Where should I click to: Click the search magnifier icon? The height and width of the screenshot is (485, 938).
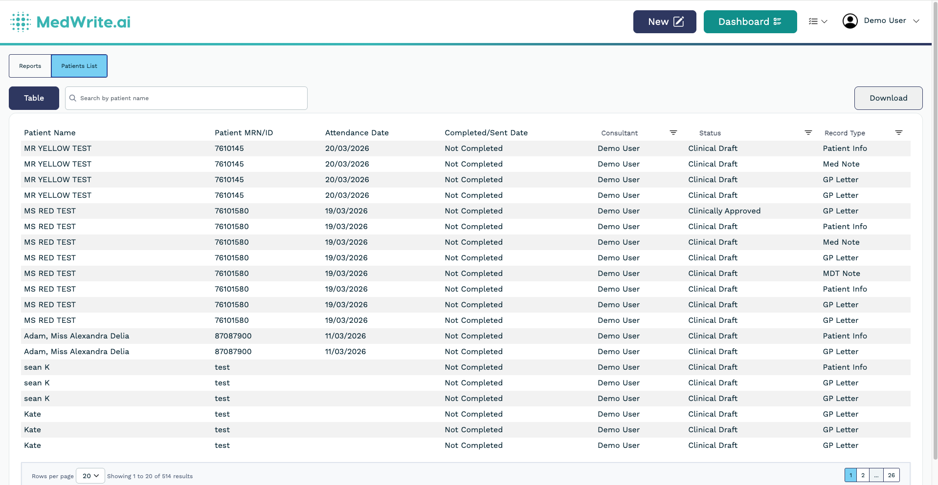pyautogui.click(x=73, y=98)
